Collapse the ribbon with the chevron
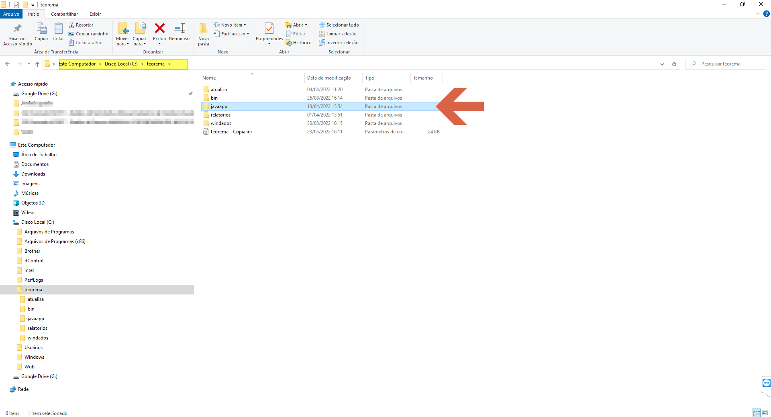The image size is (771, 417). 758,14
